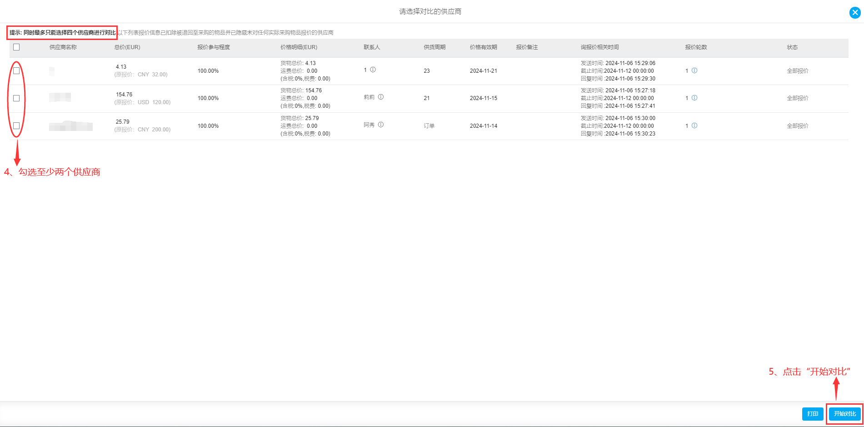The width and height of the screenshot is (864, 427).
Task: Select total price 154.76 cell
Action: [124, 95]
